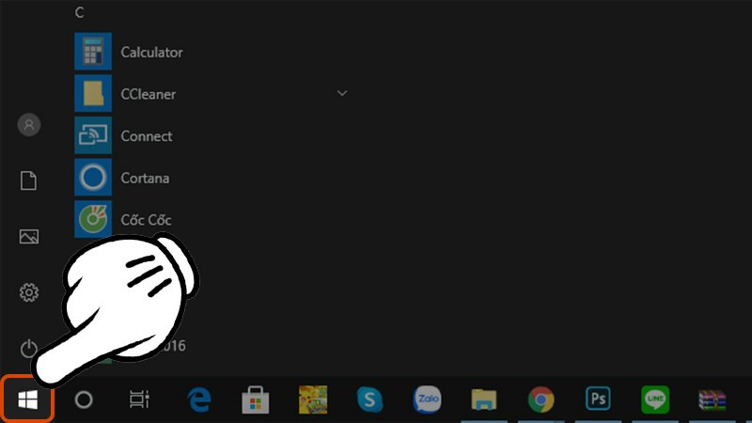Open File Explorer from the taskbar
Screen dimensions: 752x423
[x=483, y=399]
